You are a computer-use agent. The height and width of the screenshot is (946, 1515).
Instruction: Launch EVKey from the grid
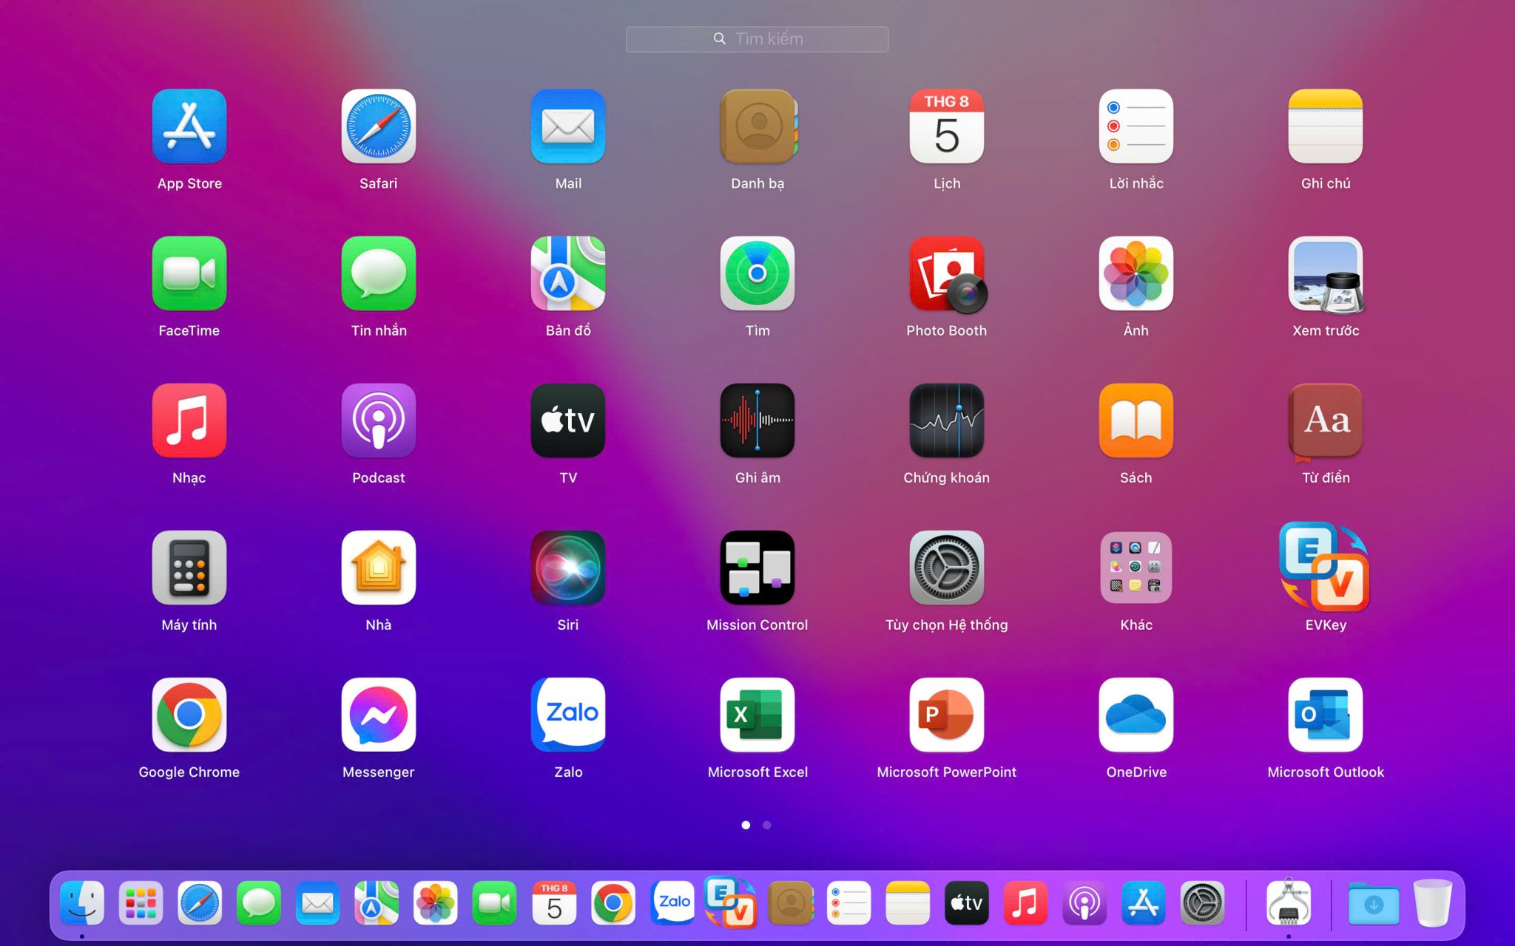coord(1324,567)
